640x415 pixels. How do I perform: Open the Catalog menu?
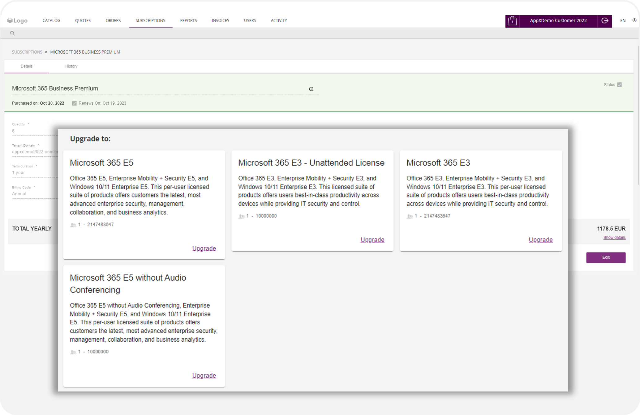(x=51, y=20)
